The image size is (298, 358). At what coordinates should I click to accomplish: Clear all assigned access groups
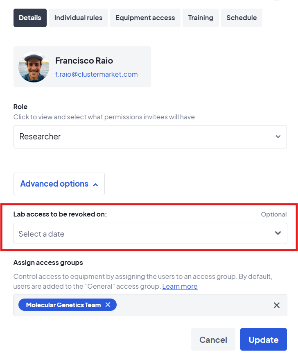277,305
